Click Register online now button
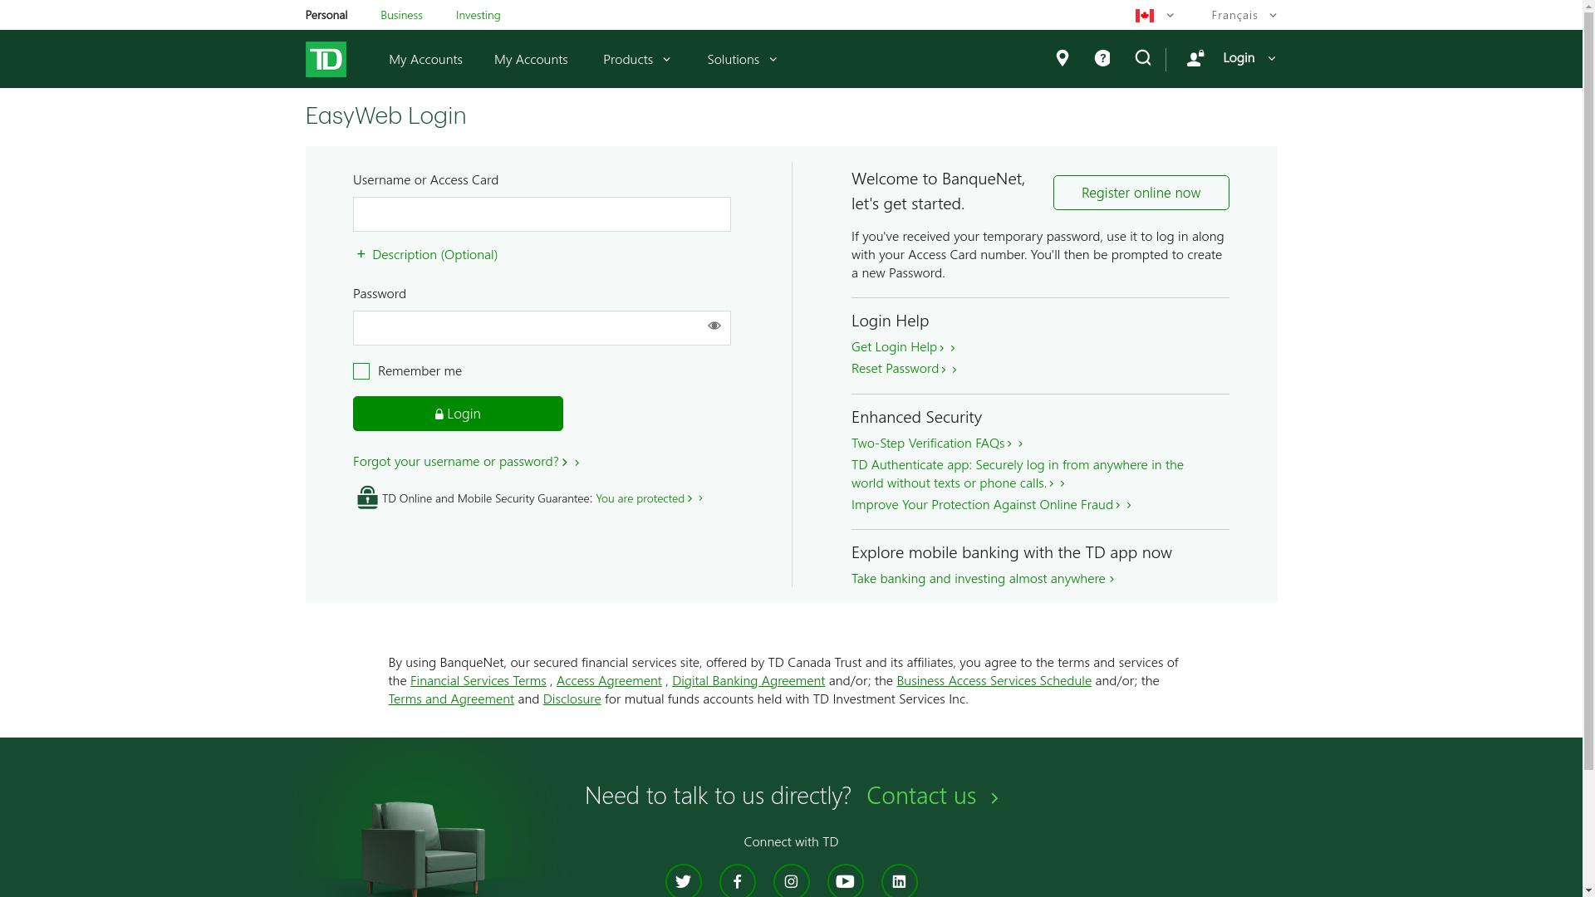 click(1141, 193)
